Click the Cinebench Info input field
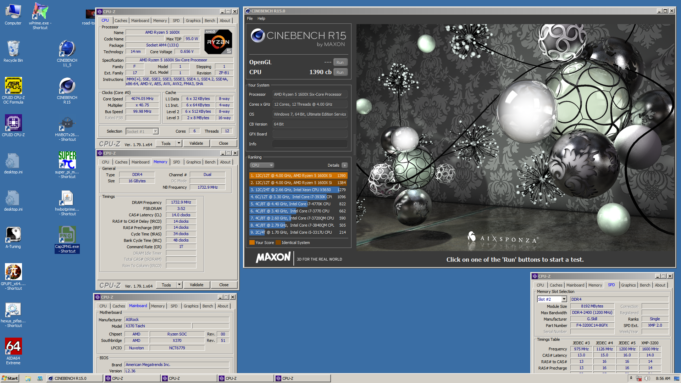The image size is (681, 383). pos(310,144)
